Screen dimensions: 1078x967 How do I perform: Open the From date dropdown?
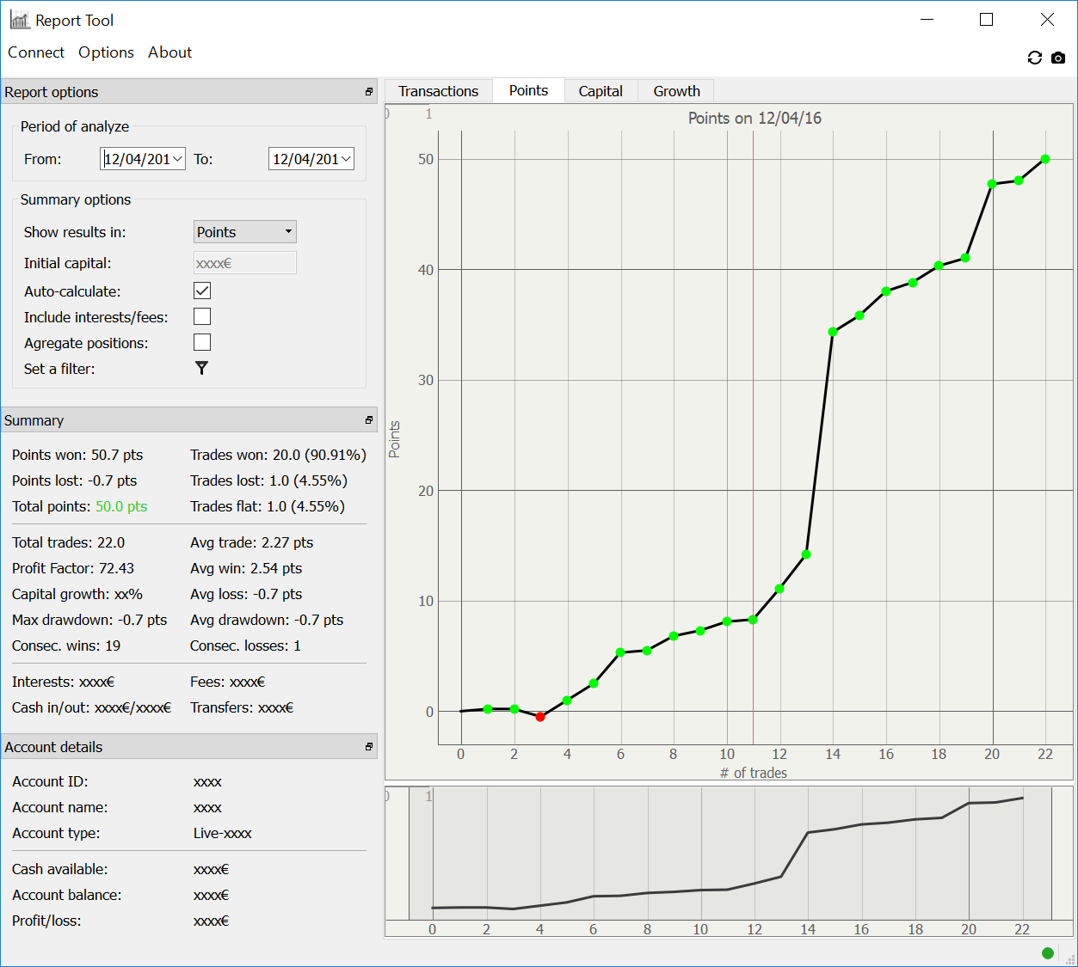coord(177,159)
